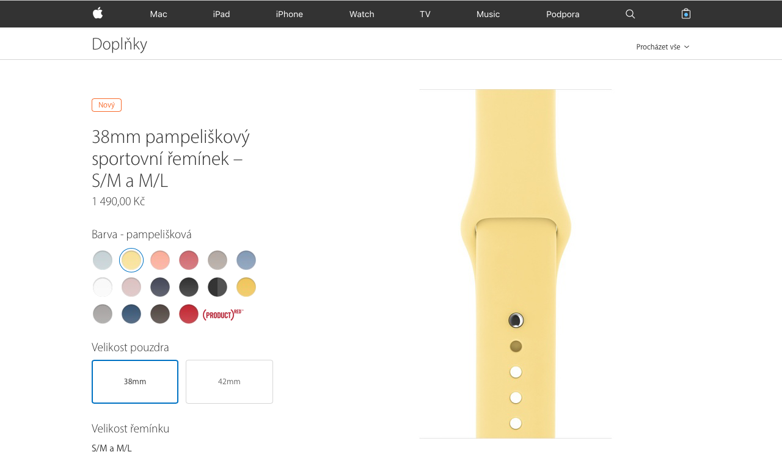Open the Podpora support link
This screenshot has height=452, width=782.
click(563, 14)
